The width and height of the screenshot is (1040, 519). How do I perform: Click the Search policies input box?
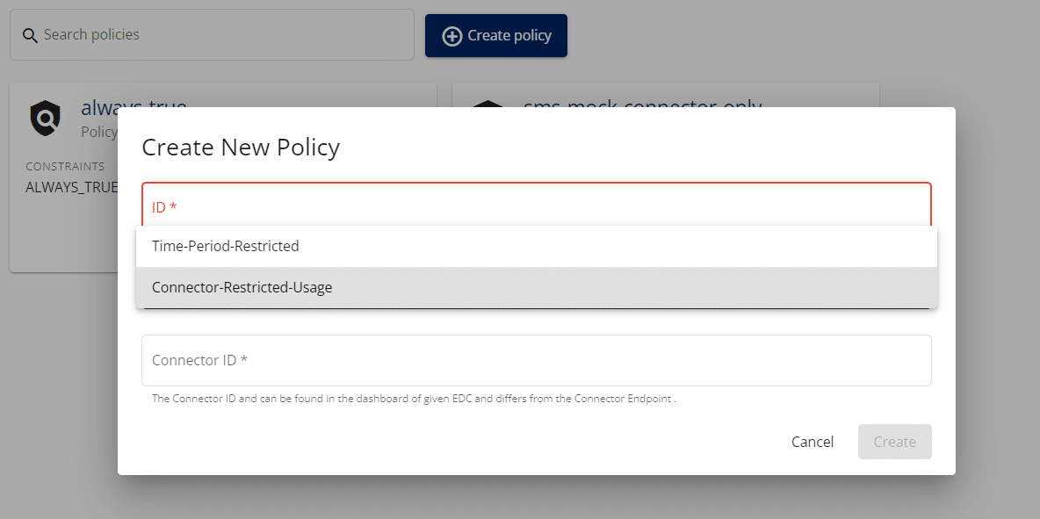coord(212,34)
